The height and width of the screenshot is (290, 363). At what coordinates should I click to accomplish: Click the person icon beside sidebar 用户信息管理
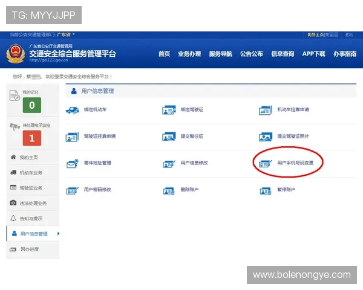(15, 233)
